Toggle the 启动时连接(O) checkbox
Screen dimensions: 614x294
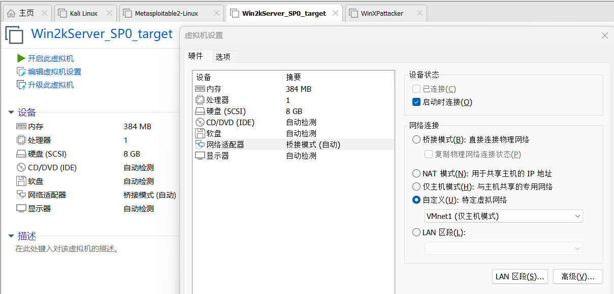coord(416,102)
